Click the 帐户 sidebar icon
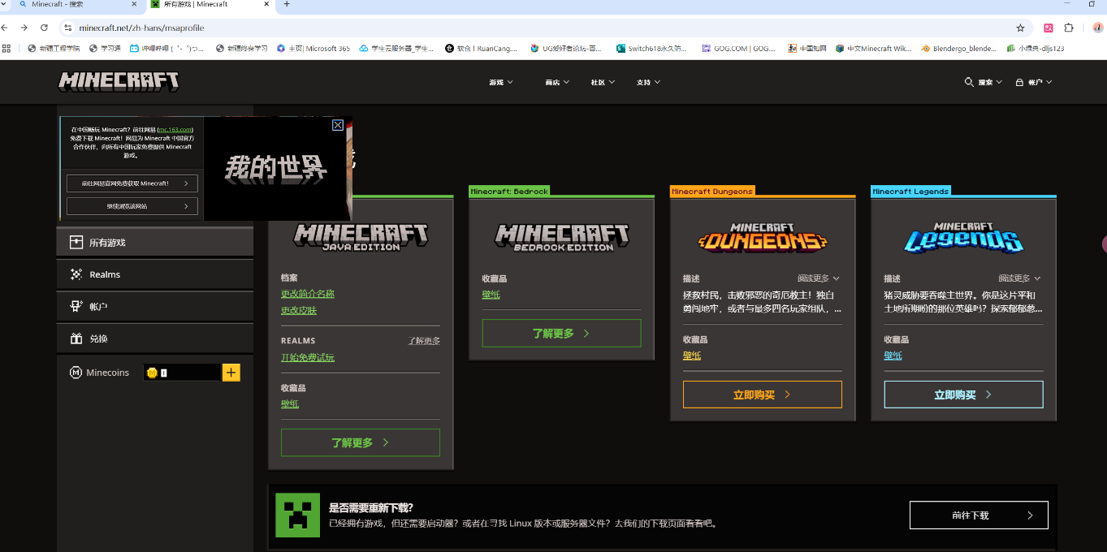The height and width of the screenshot is (552, 1107). coord(76,306)
